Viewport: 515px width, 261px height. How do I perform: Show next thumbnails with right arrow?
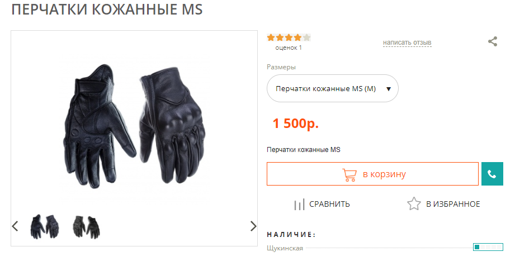coord(253,226)
